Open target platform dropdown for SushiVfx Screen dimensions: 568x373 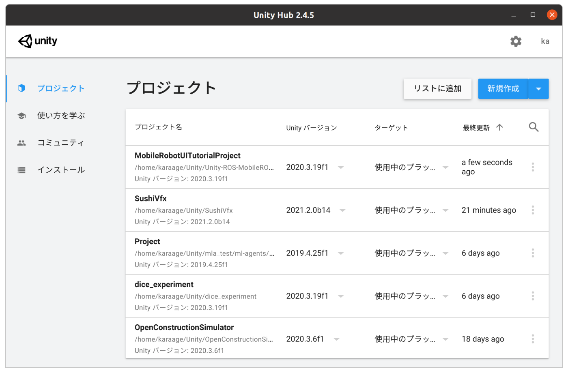click(x=445, y=210)
